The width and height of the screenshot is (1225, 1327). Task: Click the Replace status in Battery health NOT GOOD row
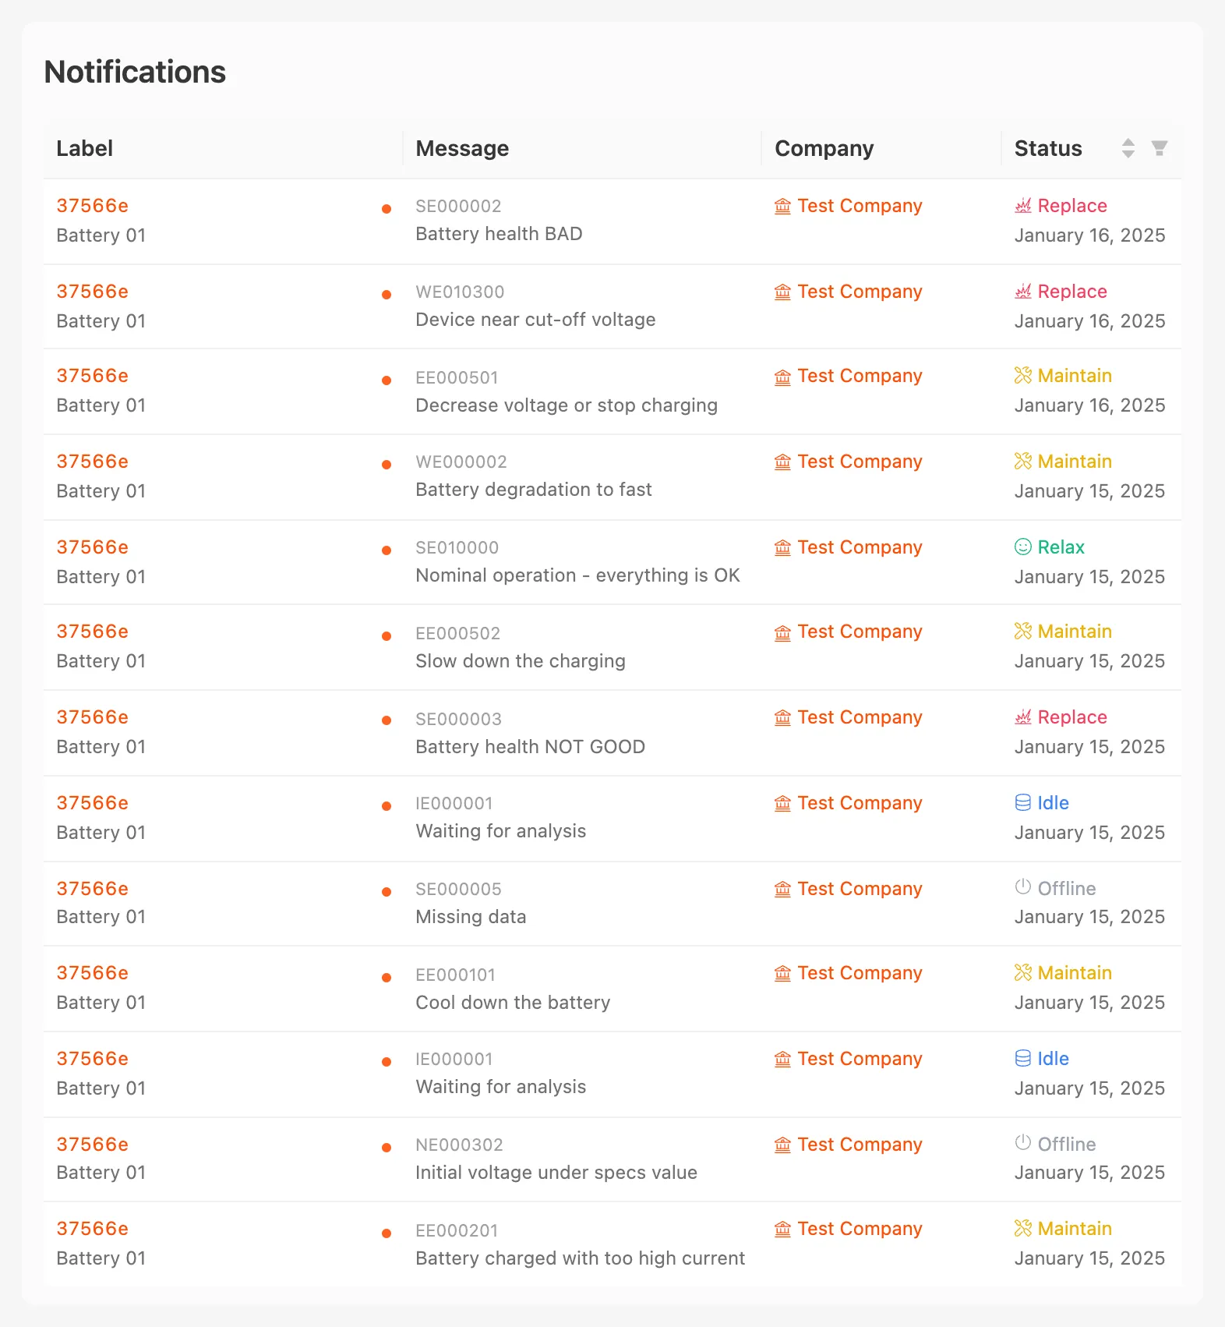1071,717
